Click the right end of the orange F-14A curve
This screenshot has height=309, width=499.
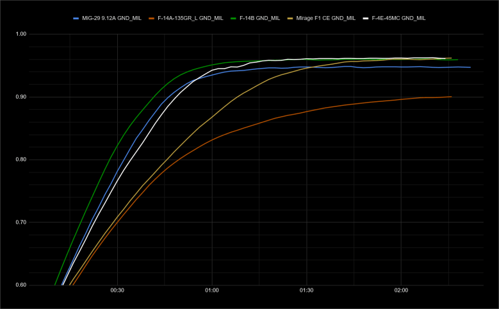tap(451, 97)
